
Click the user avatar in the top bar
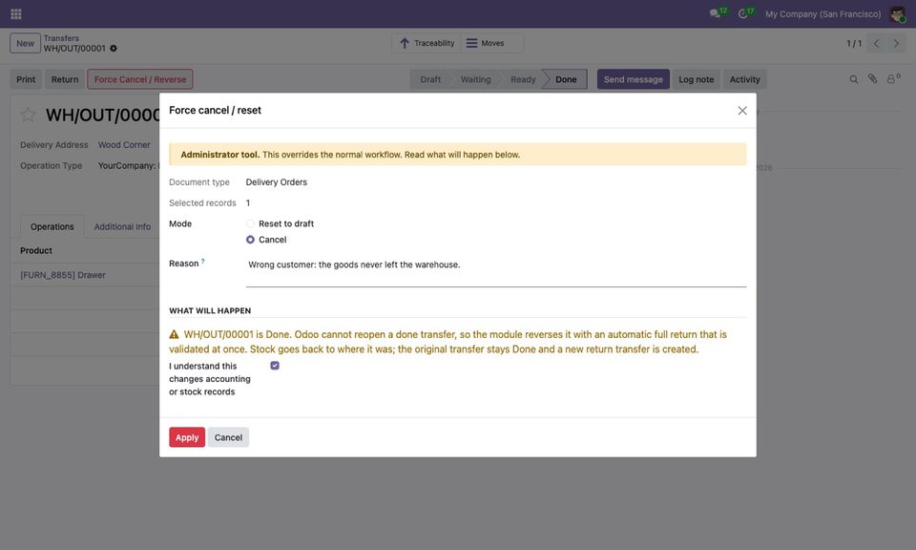pos(897,13)
